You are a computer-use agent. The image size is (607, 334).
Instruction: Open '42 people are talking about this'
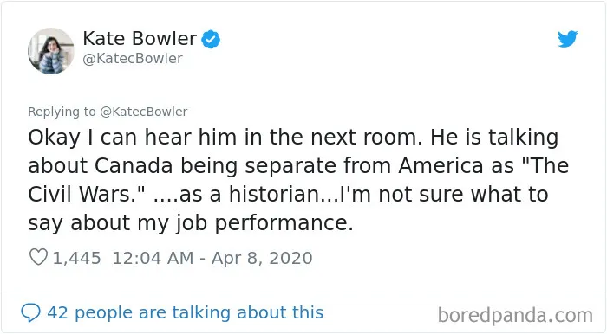[185, 312]
